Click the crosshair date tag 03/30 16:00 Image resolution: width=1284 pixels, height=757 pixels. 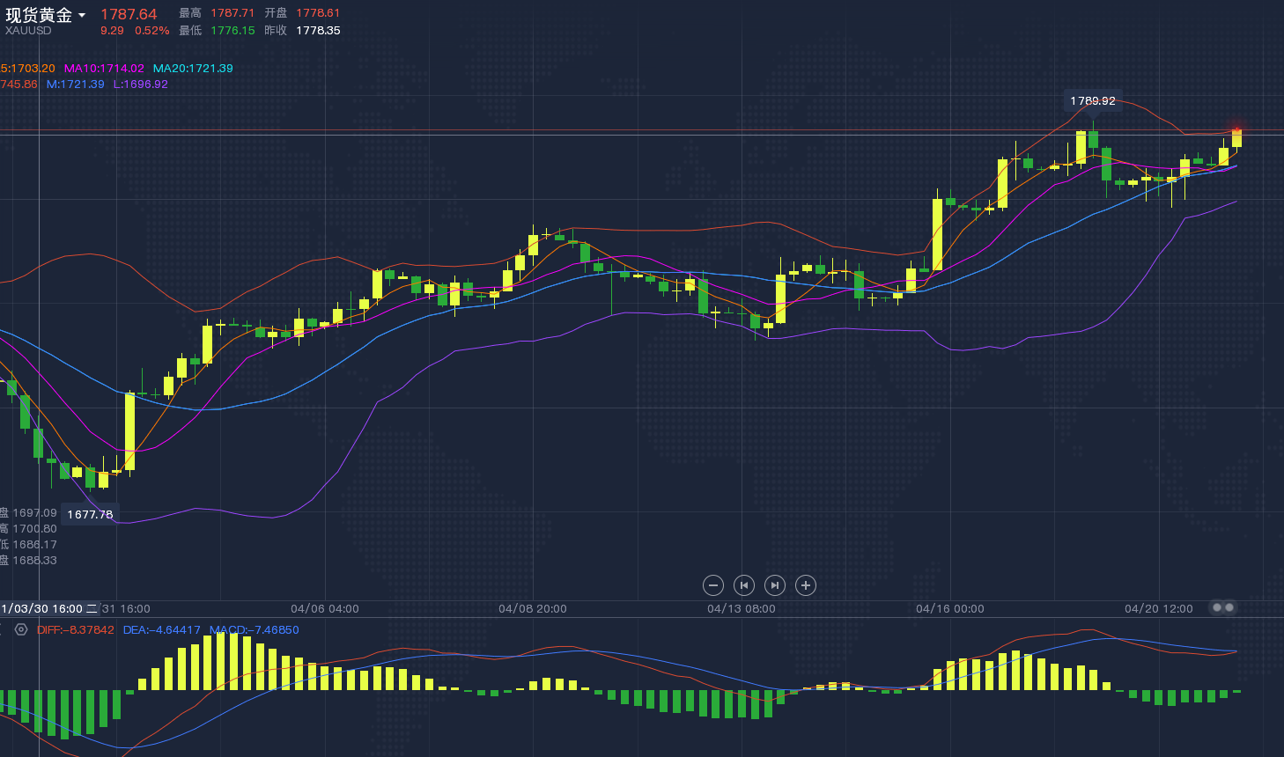(49, 608)
